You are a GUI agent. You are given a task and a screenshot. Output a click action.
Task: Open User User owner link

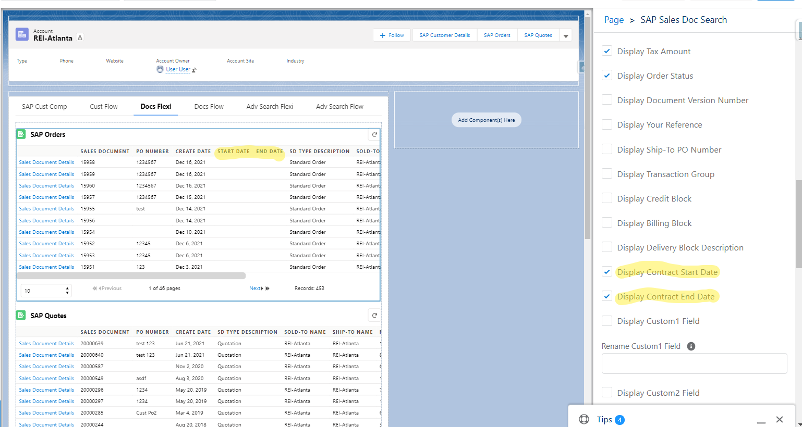click(x=178, y=69)
